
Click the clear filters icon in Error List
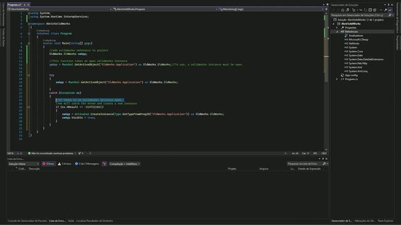point(105,164)
